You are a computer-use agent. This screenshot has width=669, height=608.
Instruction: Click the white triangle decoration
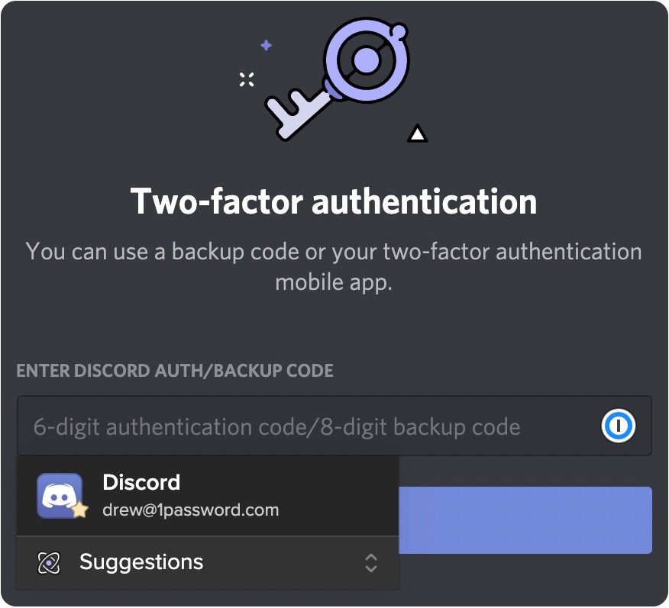coord(417,134)
